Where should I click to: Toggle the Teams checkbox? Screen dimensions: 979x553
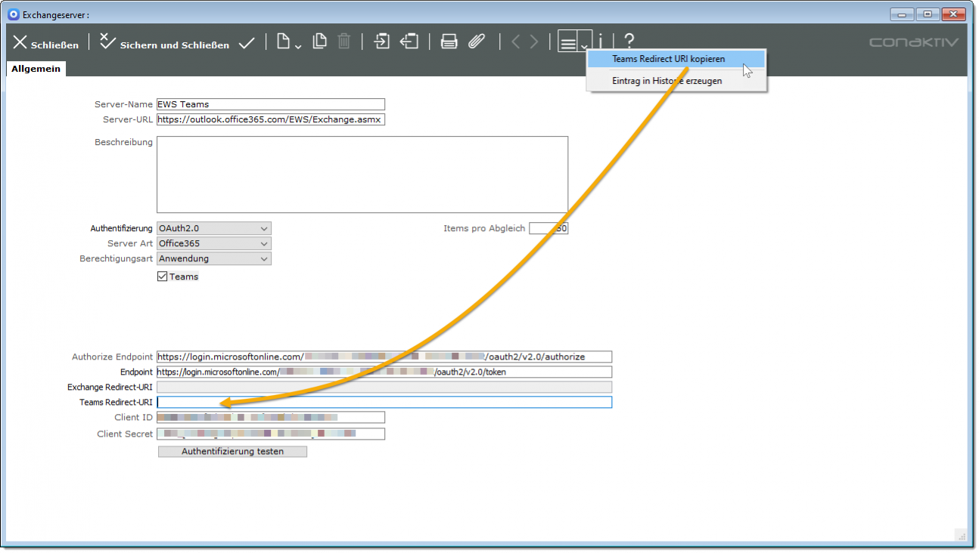pos(162,276)
